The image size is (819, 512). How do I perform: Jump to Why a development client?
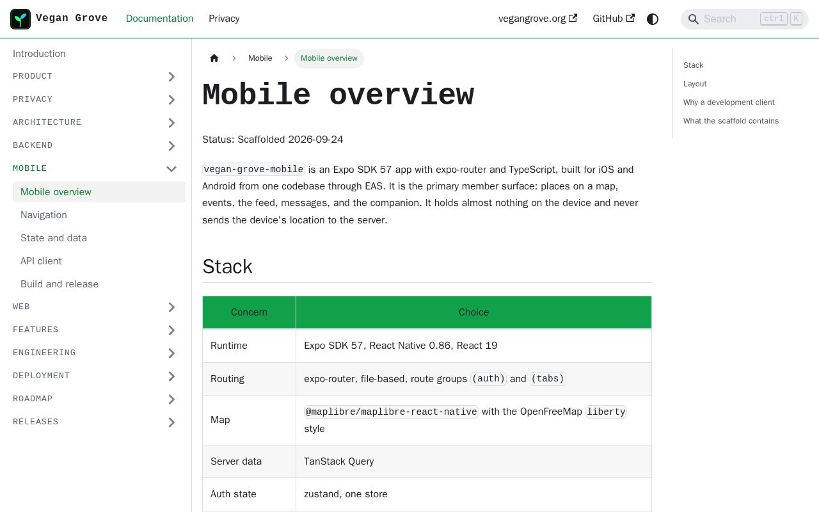click(729, 102)
